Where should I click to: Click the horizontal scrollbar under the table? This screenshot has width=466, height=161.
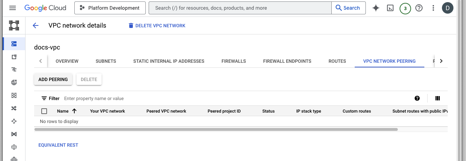click(x=215, y=129)
